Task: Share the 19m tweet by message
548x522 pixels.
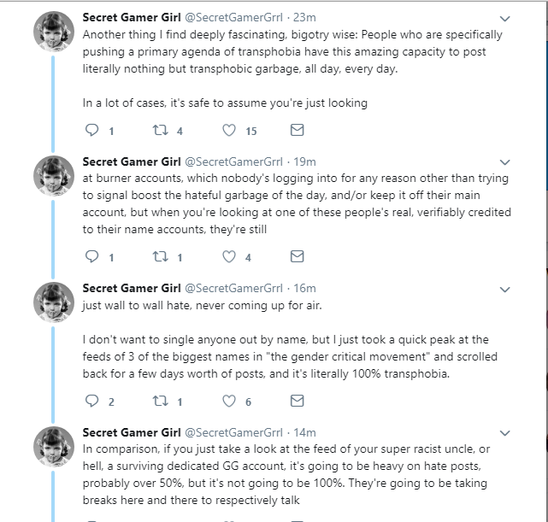Action: 297,256
